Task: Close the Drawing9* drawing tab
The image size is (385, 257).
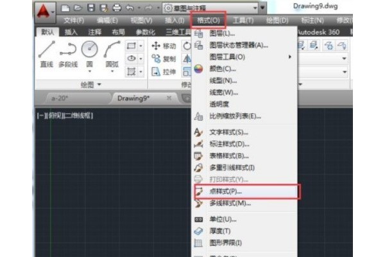Action: (x=169, y=98)
